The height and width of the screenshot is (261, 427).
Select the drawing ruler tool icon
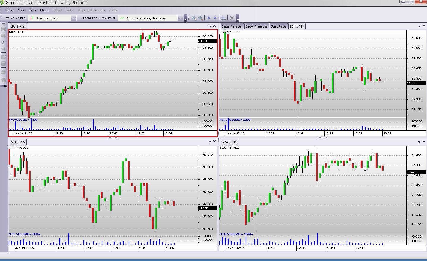[224, 18]
